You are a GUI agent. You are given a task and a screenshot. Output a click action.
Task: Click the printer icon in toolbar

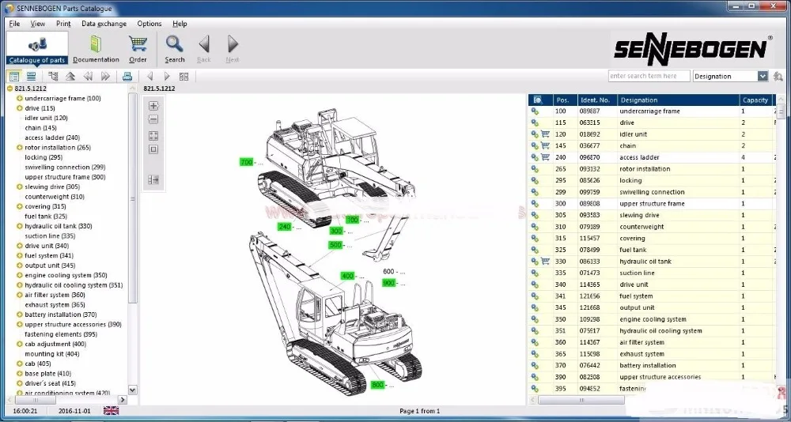(127, 77)
